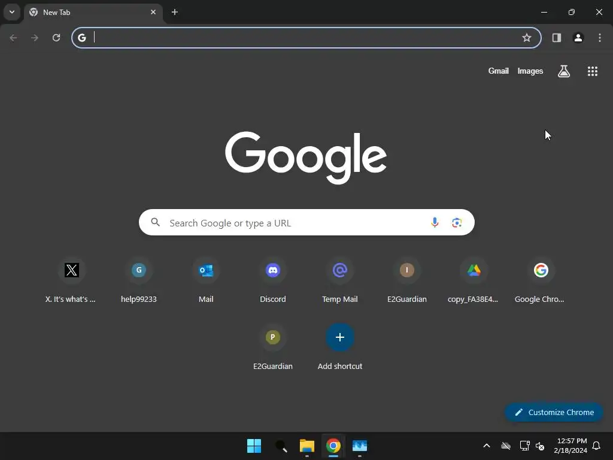
Task: Go forward using the forward arrow
Action: pyautogui.click(x=35, y=38)
